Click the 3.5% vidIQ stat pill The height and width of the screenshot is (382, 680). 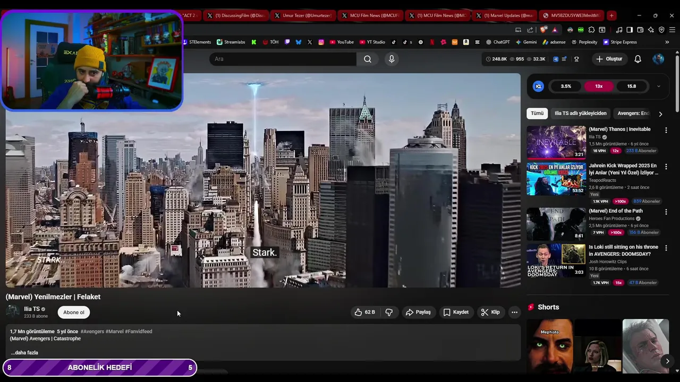(x=566, y=86)
